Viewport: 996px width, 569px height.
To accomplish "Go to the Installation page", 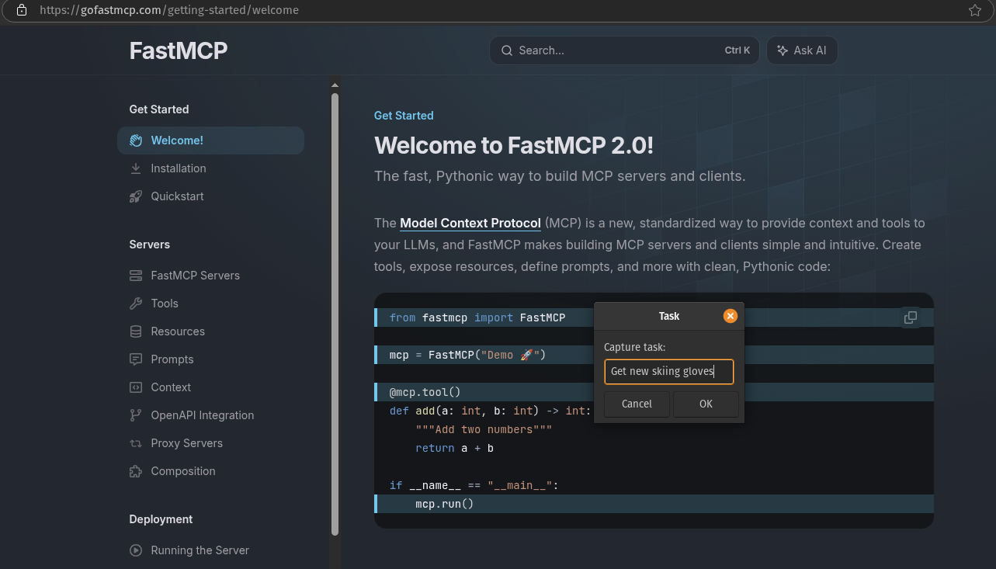I will point(210,168).
